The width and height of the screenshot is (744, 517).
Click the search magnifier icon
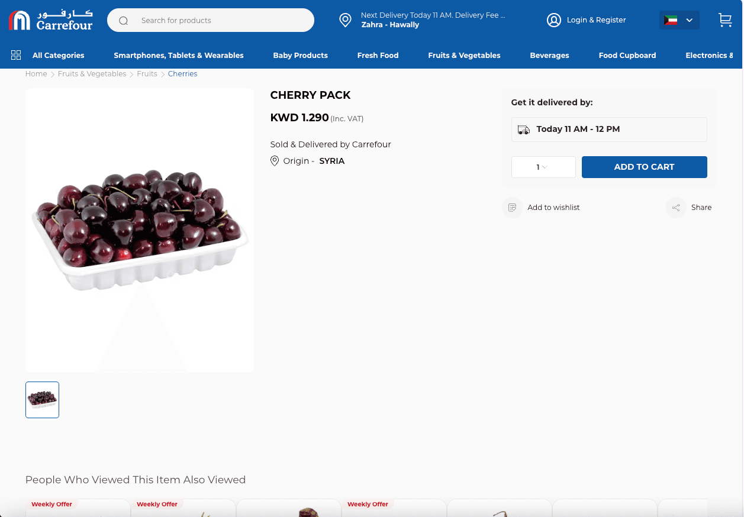point(123,21)
